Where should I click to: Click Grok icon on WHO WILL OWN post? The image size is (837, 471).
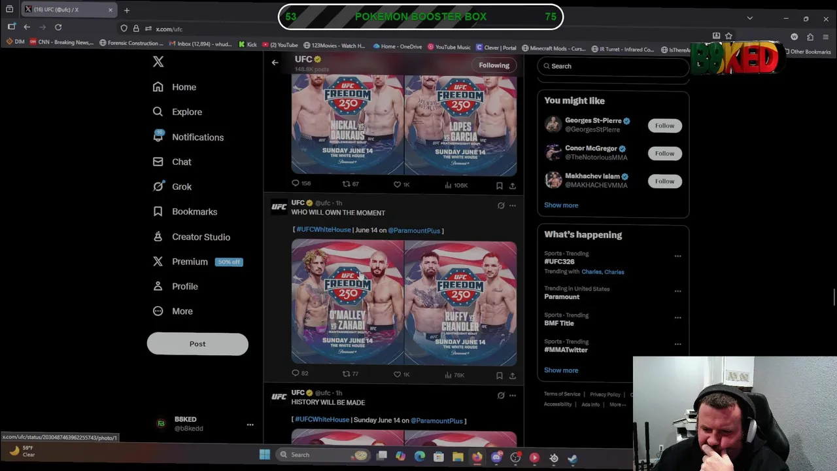pyautogui.click(x=501, y=205)
